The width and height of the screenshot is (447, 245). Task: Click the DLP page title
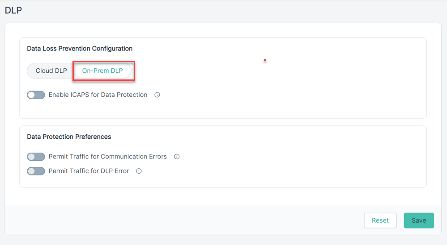(x=13, y=10)
